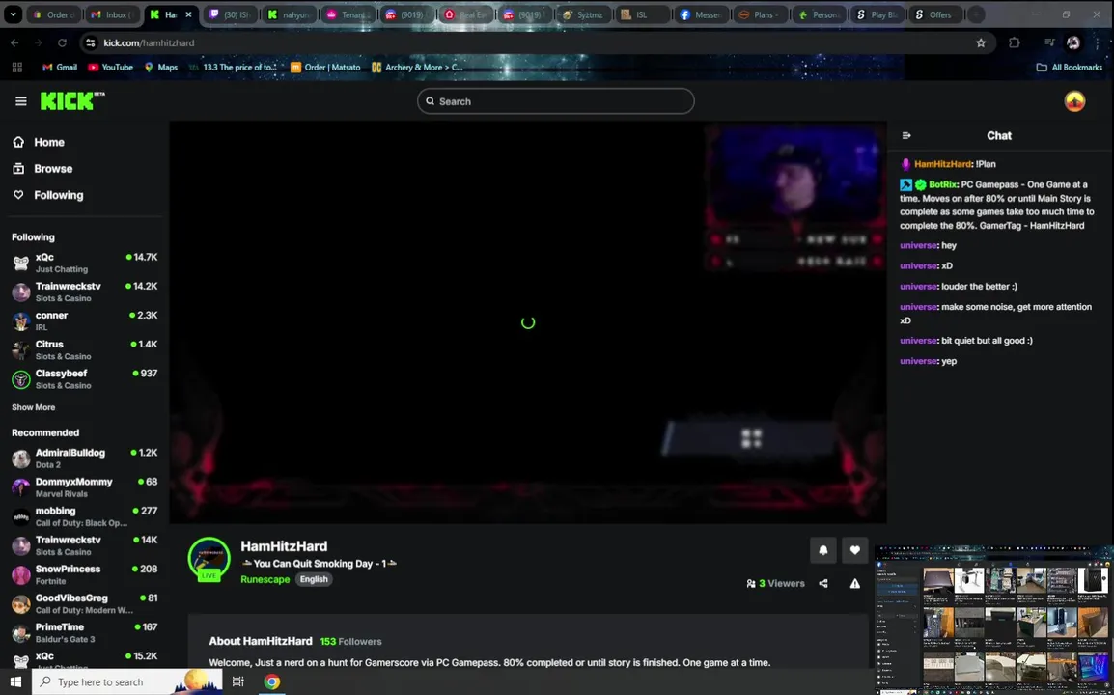Open HamHitzHard channel avatar

pos(209,559)
